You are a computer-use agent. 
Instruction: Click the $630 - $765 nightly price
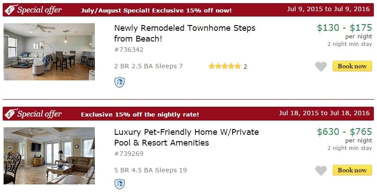(344, 132)
